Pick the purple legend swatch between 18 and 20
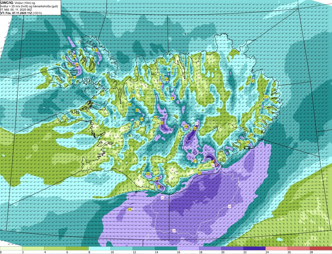Image resolution: width=332 pixels, height=254 pixels. click(210, 248)
